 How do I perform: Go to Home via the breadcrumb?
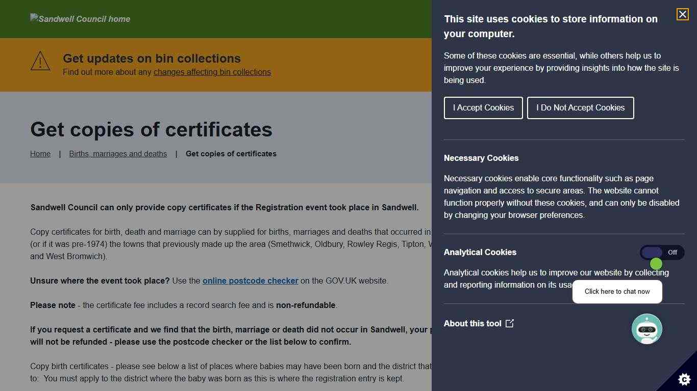pos(40,153)
